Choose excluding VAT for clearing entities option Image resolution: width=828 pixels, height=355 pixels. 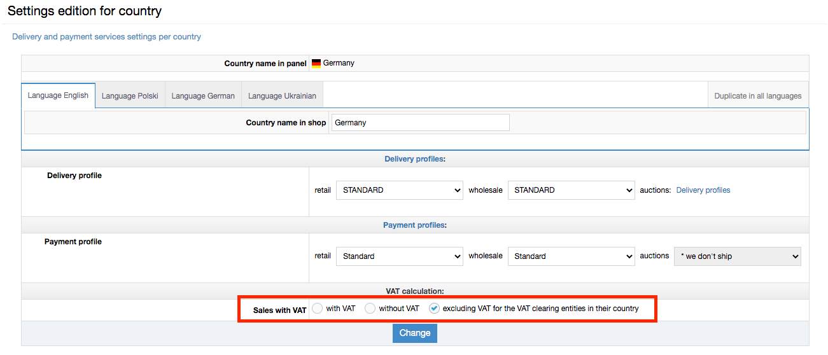pyautogui.click(x=434, y=309)
